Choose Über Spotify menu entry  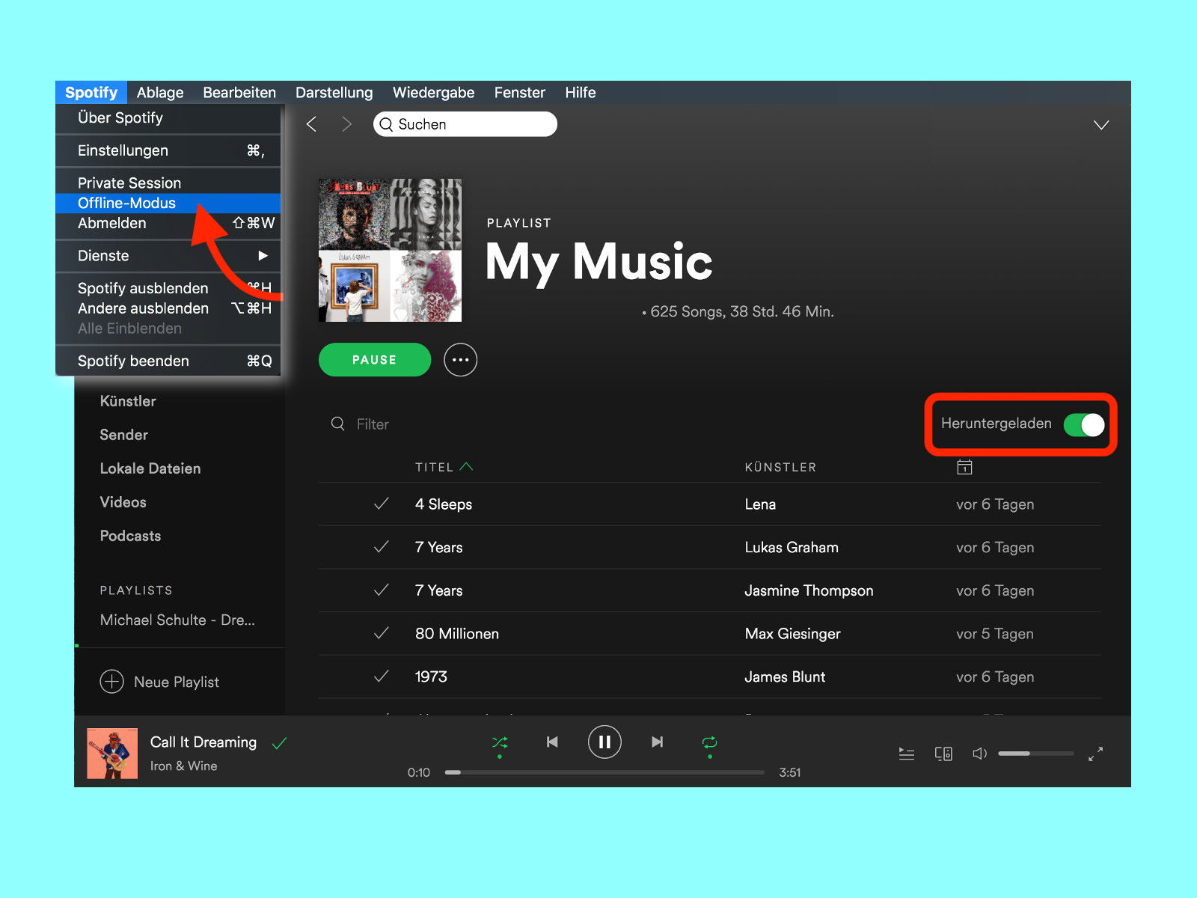coord(168,117)
